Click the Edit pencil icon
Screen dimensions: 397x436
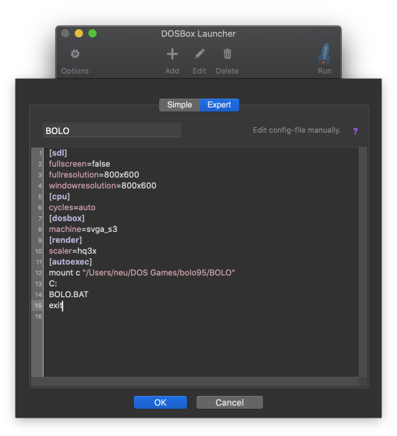(199, 54)
